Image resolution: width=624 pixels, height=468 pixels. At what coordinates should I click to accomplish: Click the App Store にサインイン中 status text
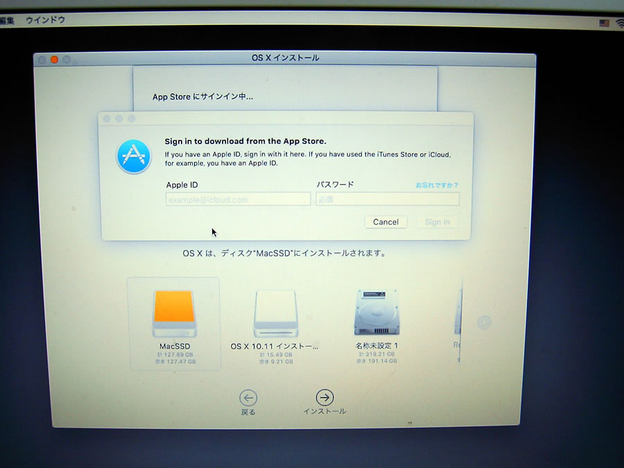click(202, 96)
